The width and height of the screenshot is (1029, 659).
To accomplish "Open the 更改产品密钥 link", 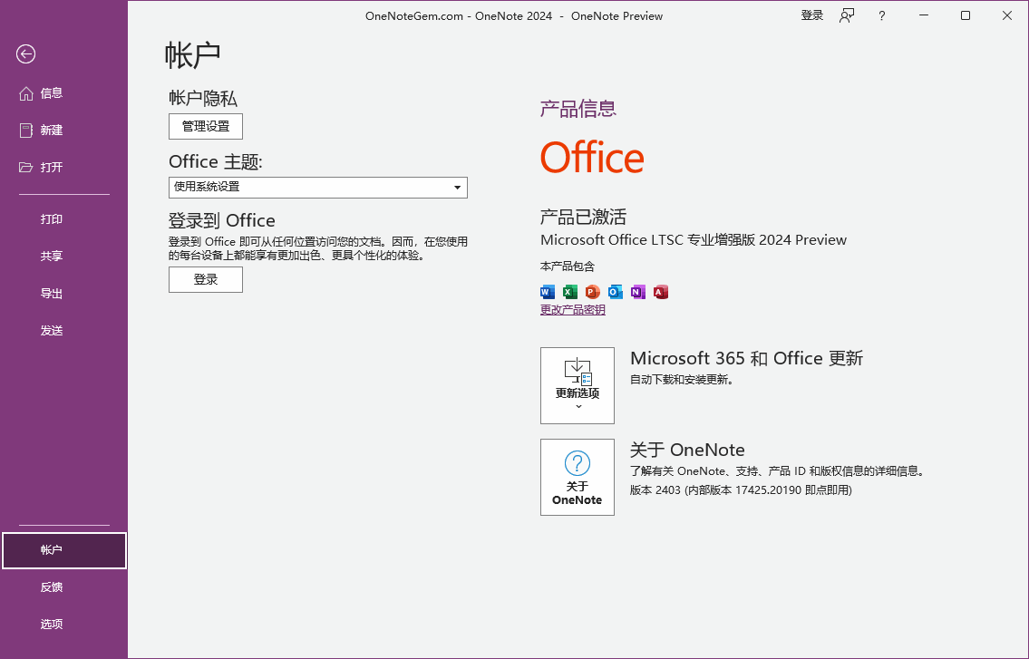I will pos(572,310).
